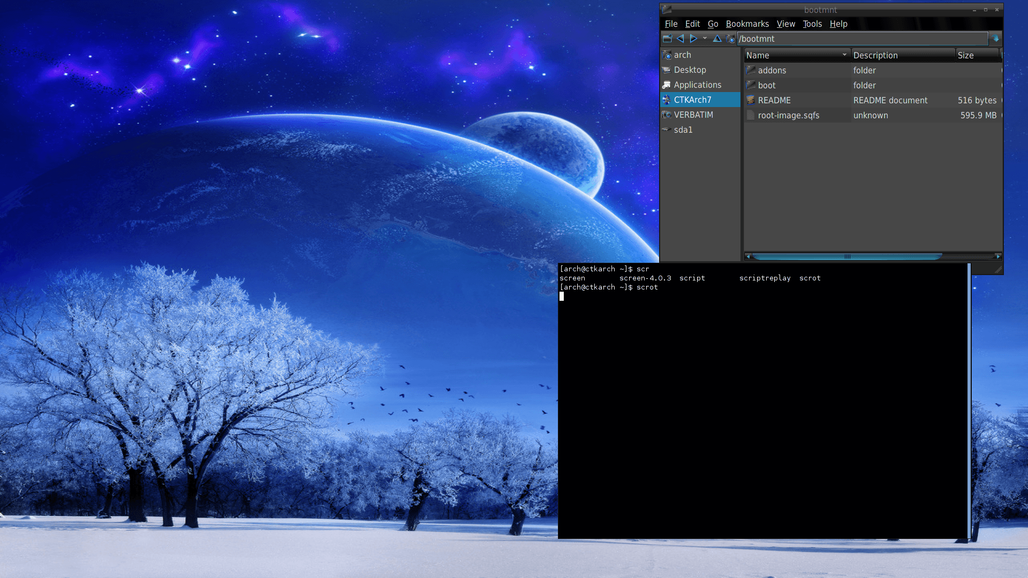Image resolution: width=1028 pixels, height=578 pixels.
Task: Click the CTKArch7 disc icon
Action: pyautogui.click(x=667, y=100)
